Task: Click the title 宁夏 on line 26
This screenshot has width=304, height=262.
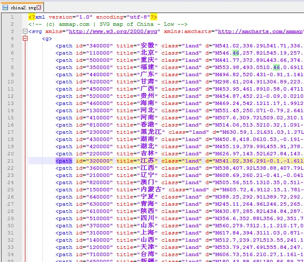Action: (x=147, y=196)
